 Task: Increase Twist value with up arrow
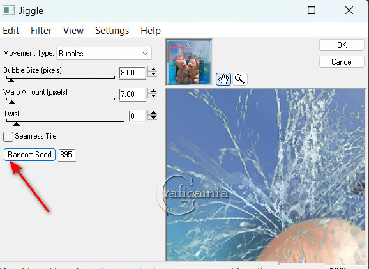pos(153,113)
